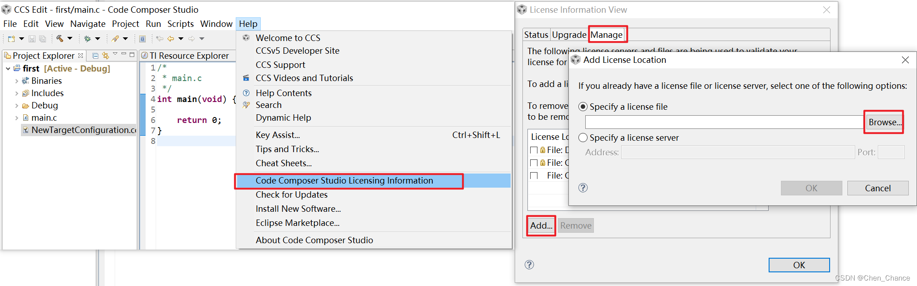Image resolution: width=917 pixels, height=286 pixels.
Task: Open the Scripts menu
Action: tap(180, 24)
